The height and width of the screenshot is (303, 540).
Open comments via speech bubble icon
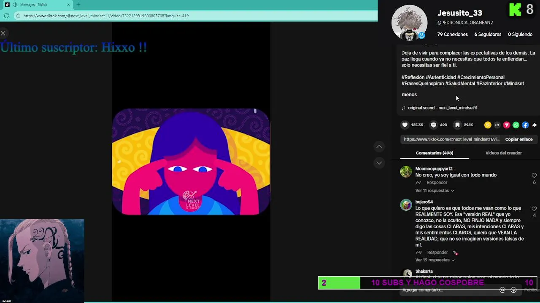[x=433, y=125]
